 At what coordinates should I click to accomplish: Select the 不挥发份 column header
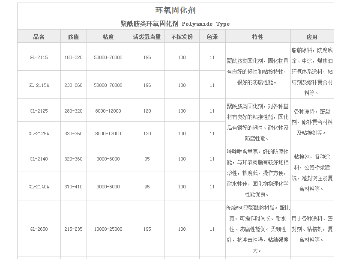pyautogui.click(x=182, y=37)
